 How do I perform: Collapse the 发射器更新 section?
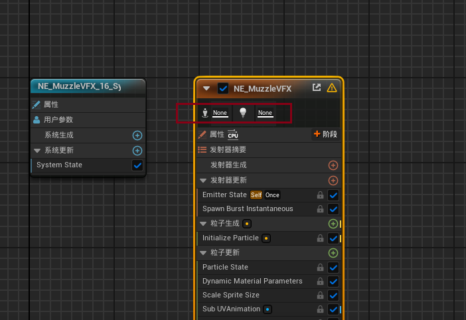203,181
